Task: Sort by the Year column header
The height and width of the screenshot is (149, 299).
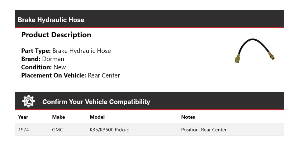Action: click(x=23, y=117)
